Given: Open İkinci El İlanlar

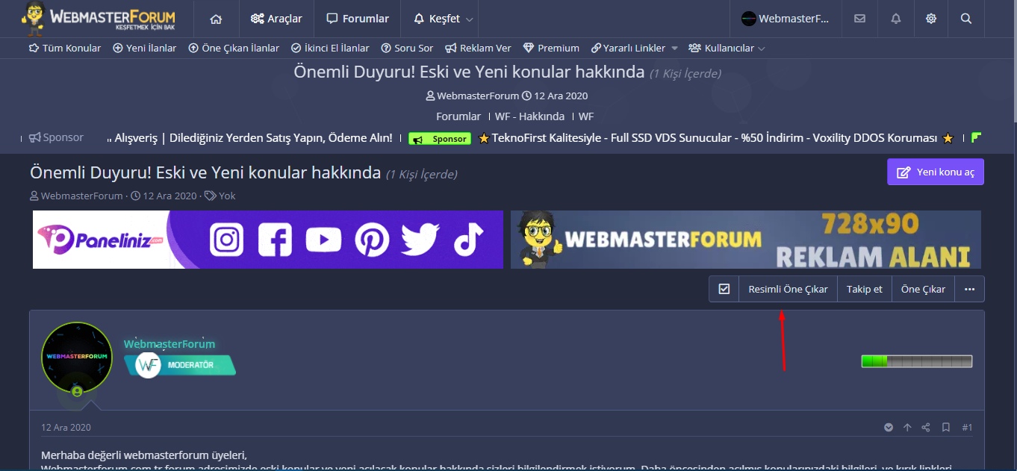Looking at the screenshot, I should 330,48.
